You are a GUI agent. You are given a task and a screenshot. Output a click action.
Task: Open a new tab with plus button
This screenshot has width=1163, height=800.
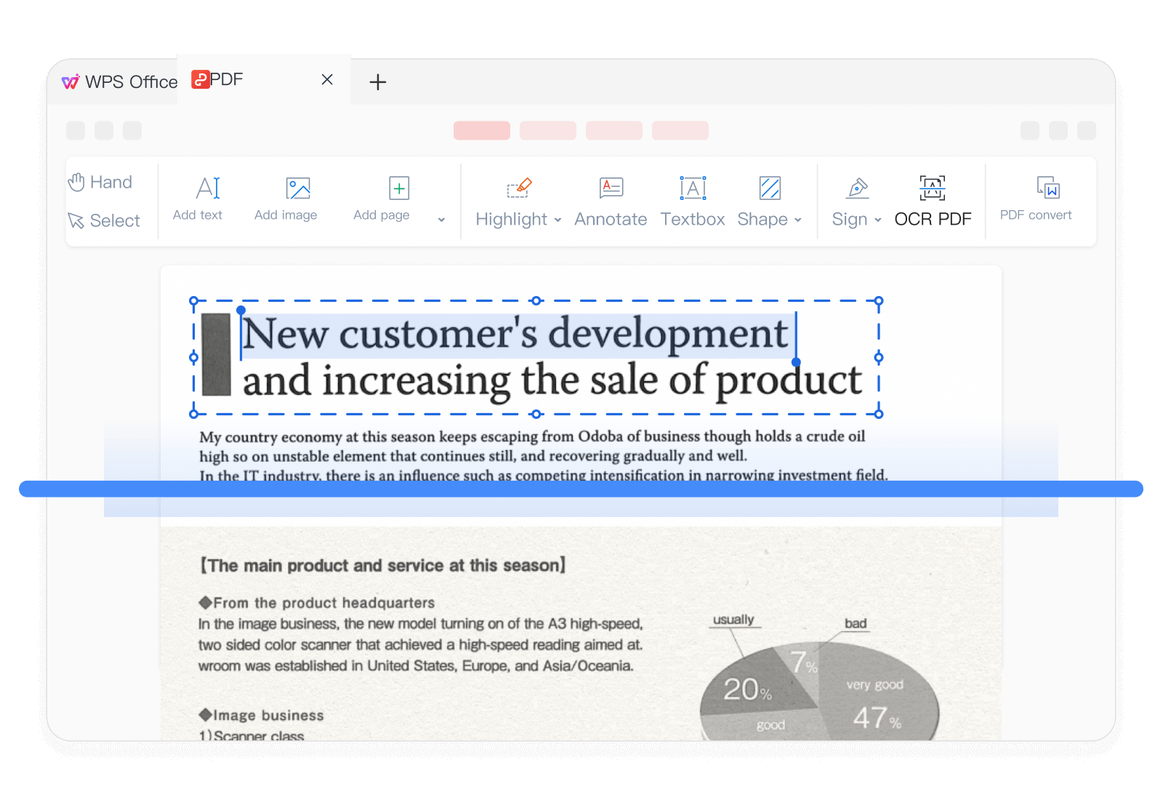tap(377, 82)
